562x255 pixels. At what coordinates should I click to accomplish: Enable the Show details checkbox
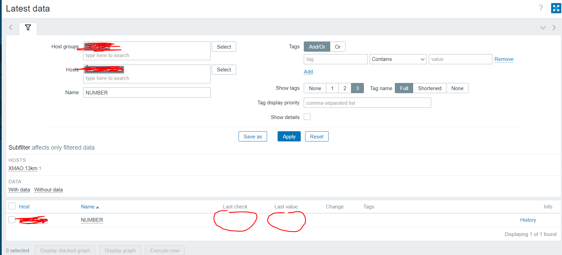click(x=307, y=117)
